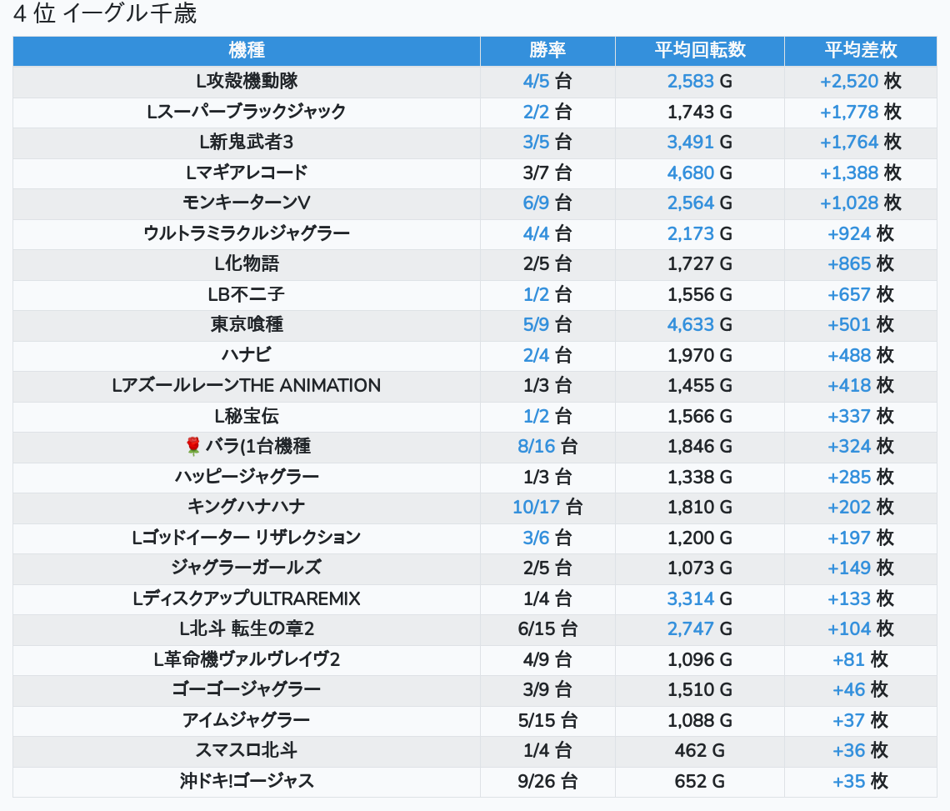Image resolution: width=950 pixels, height=811 pixels.
Task: Click the 東京喰種 machine name
Action: (x=246, y=324)
